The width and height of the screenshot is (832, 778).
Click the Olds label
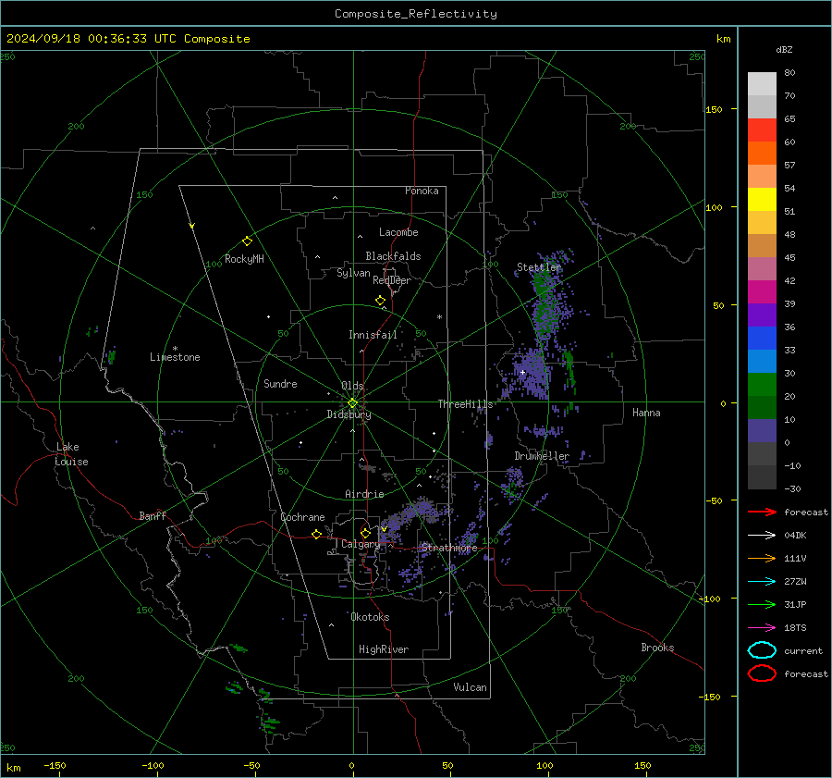(x=352, y=386)
